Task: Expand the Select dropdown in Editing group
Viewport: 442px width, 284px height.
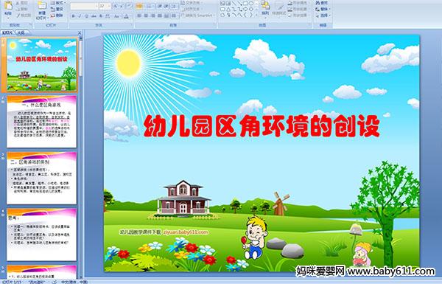Action: (x=323, y=15)
